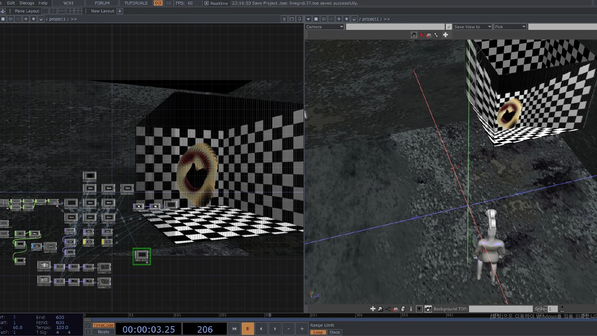Open the TUTORIALS link

[x=136, y=3]
